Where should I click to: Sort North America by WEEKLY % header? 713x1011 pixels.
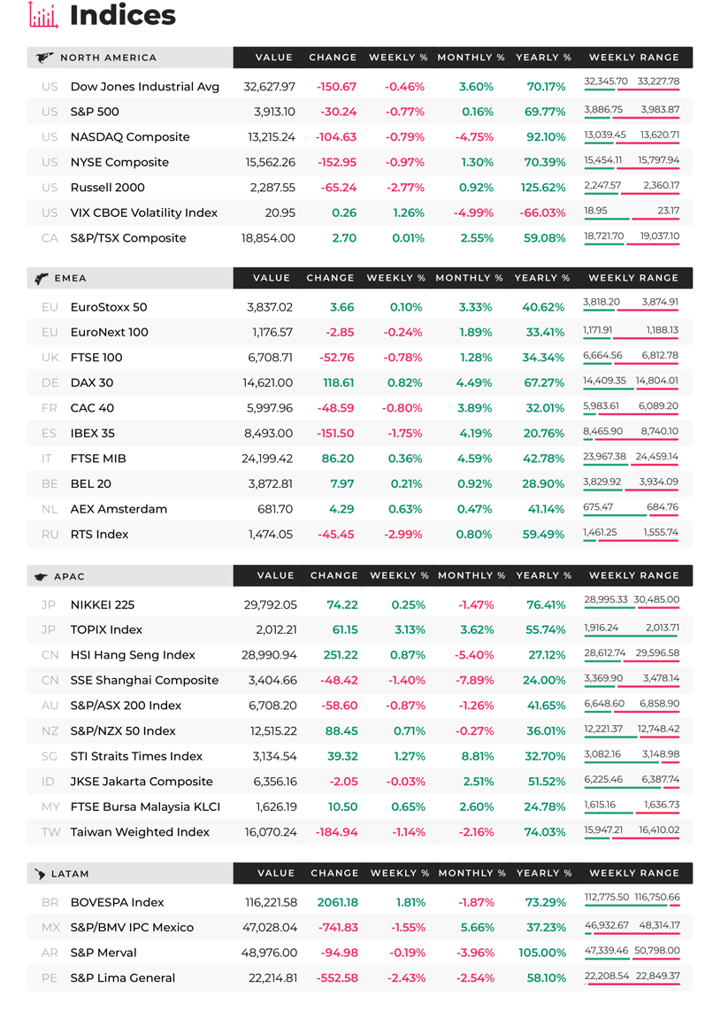(398, 58)
